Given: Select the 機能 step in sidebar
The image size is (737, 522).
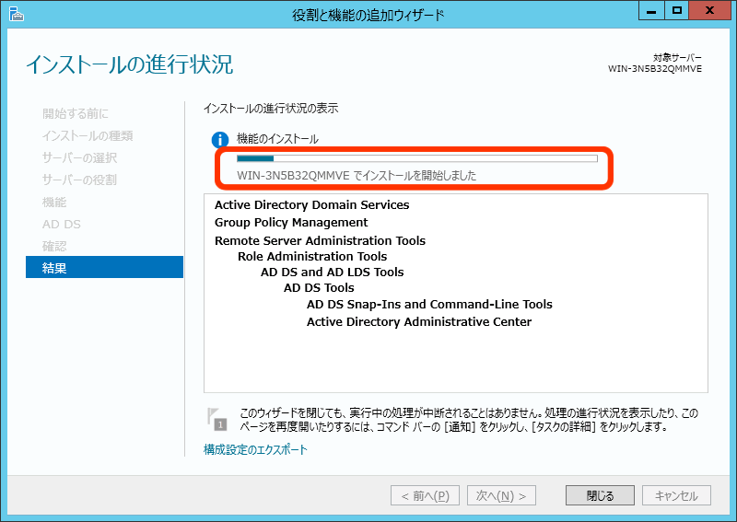Looking at the screenshot, I should [54, 202].
